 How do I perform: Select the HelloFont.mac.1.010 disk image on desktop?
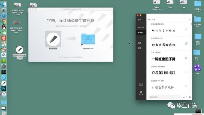click(20, 50)
